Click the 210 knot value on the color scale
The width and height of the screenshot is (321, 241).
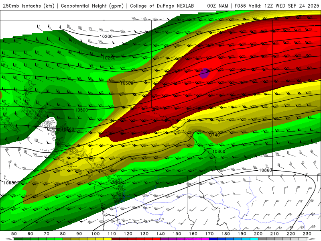(x=274, y=234)
